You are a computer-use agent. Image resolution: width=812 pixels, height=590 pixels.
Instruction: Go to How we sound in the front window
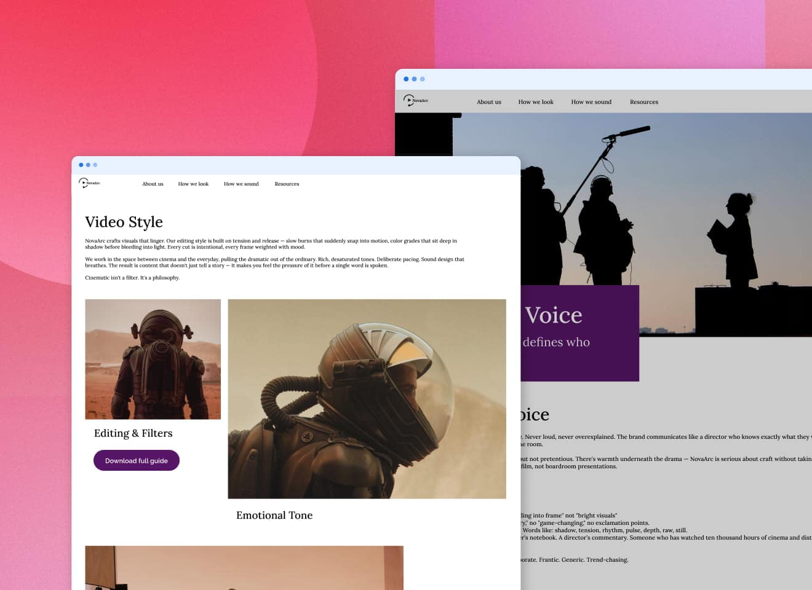coord(241,184)
